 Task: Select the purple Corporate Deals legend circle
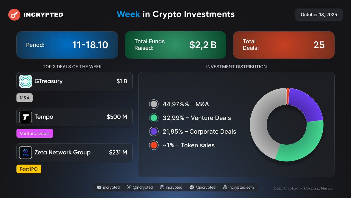click(x=154, y=131)
